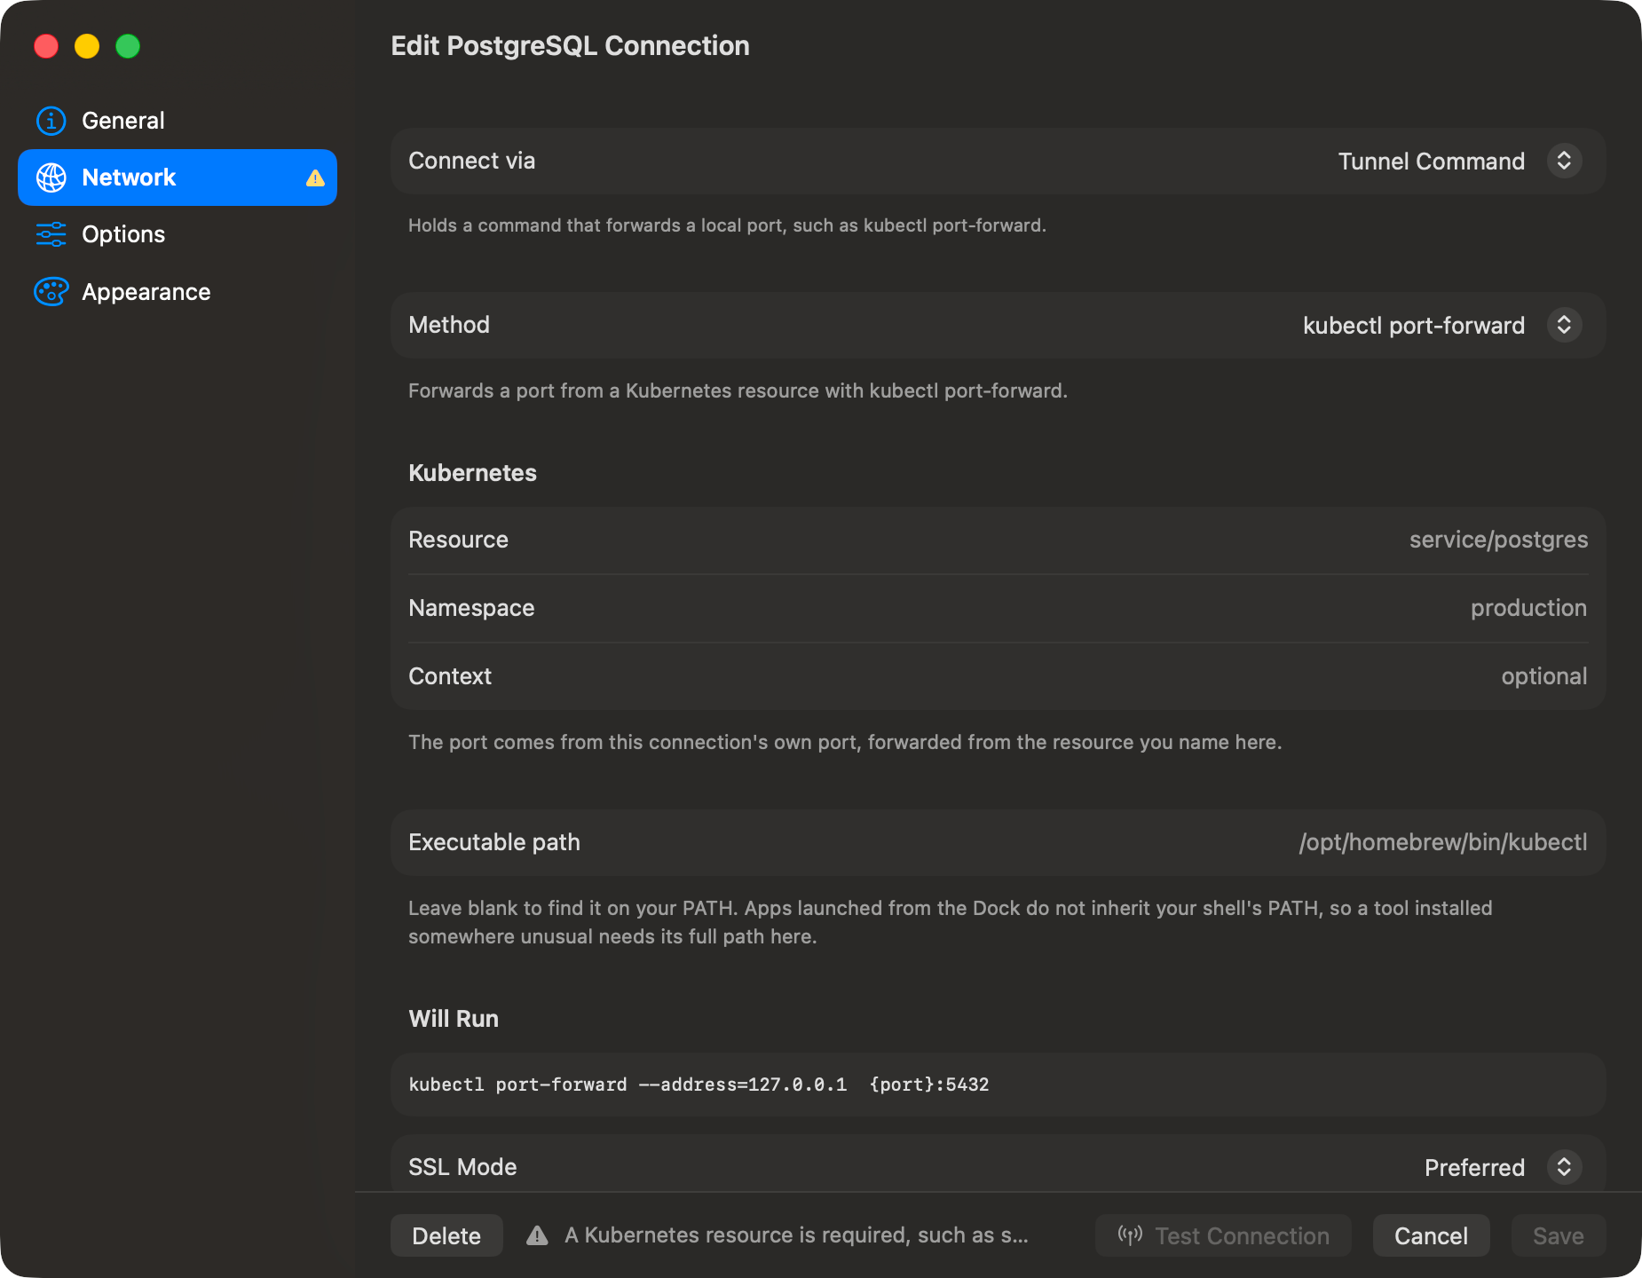Viewport: 1642px width, 1278px height.
Task: Switch to the Options section
Action: [178, 234]
